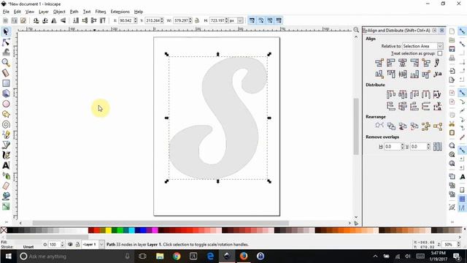Screen dimensions: 467x263
Task: Click the no-paint X swatch in palette
Action: tap(4, 230)
